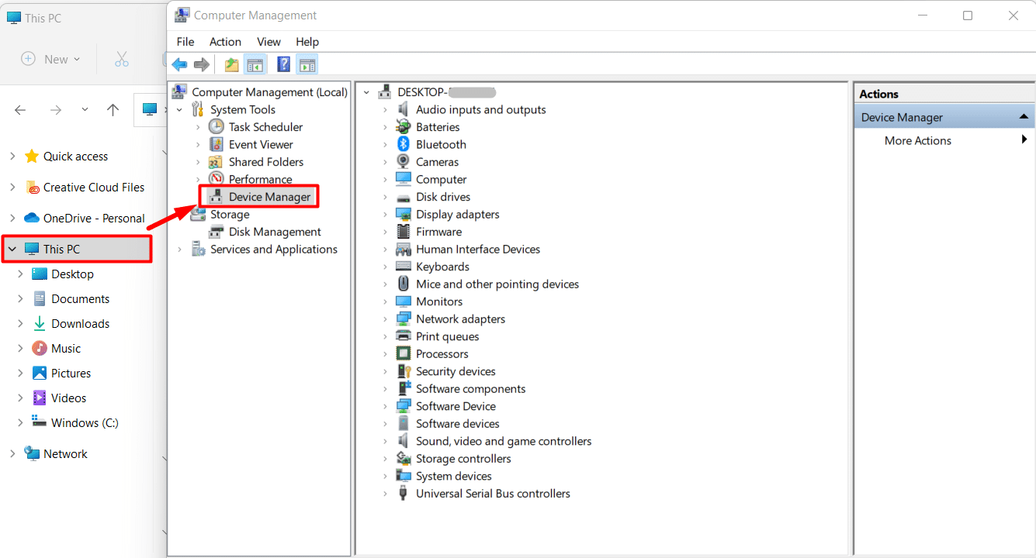Click the Cameras webcam icon
The width and height of the screenshot is (1036, 558).
[403, 162]
